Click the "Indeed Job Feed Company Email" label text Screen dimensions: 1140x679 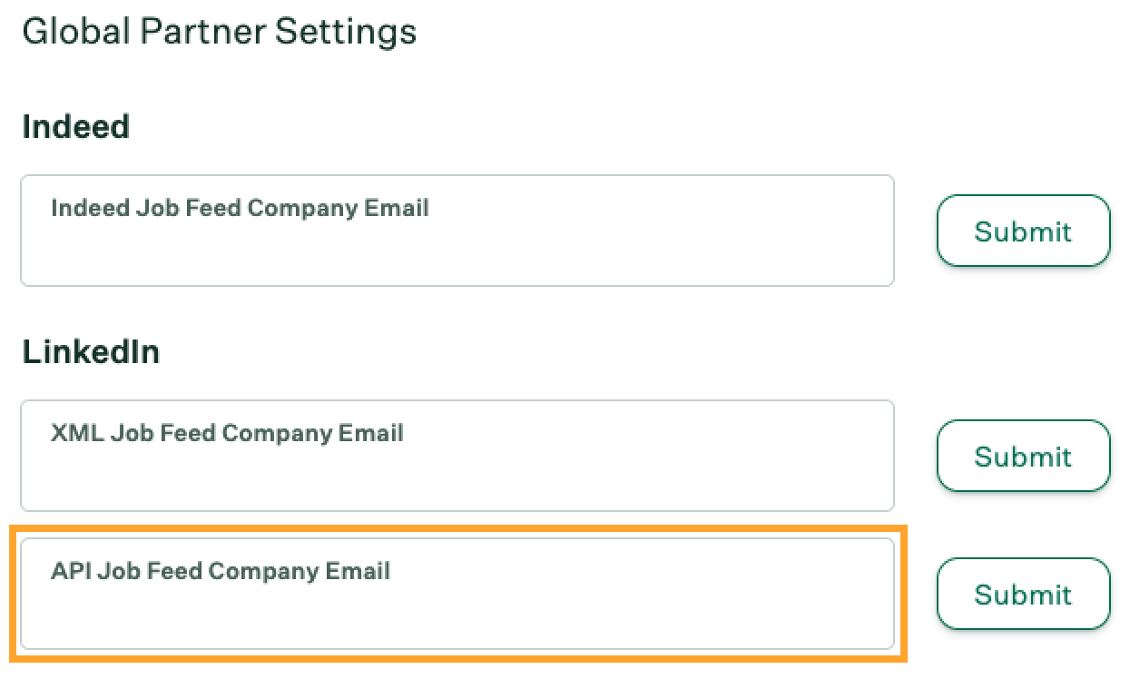point(240,208)
